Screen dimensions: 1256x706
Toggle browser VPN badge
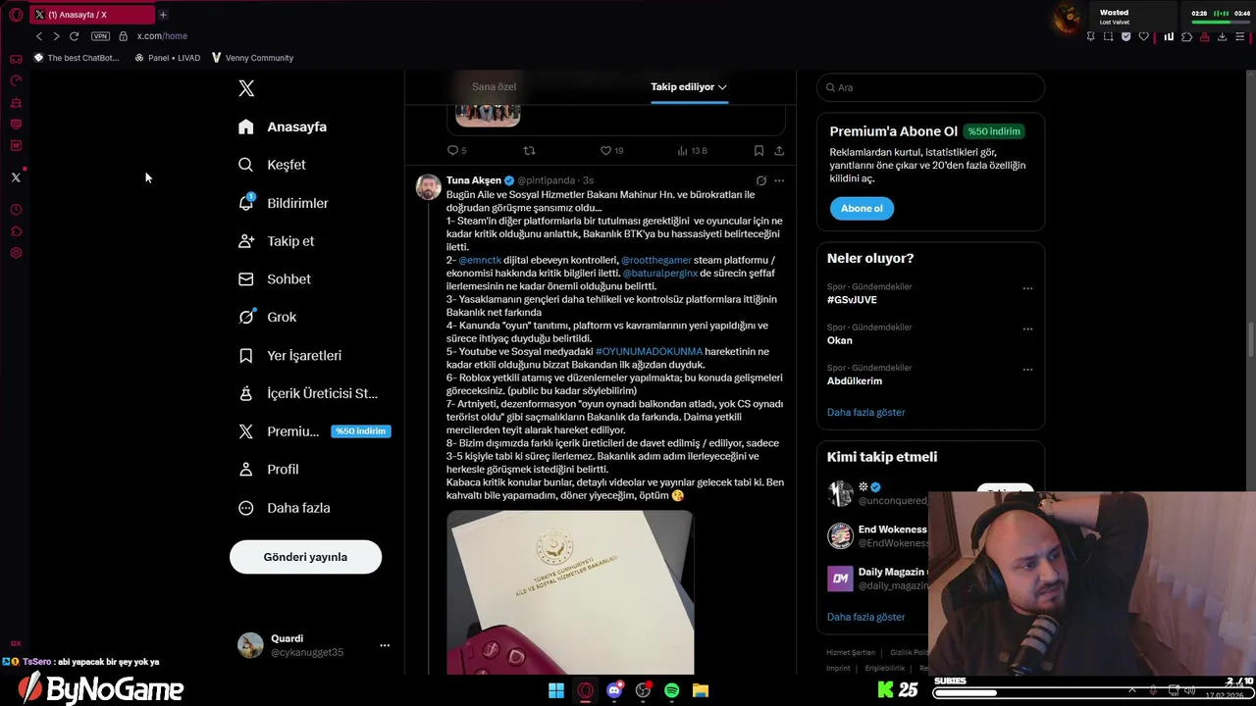[x=100, y=36]
